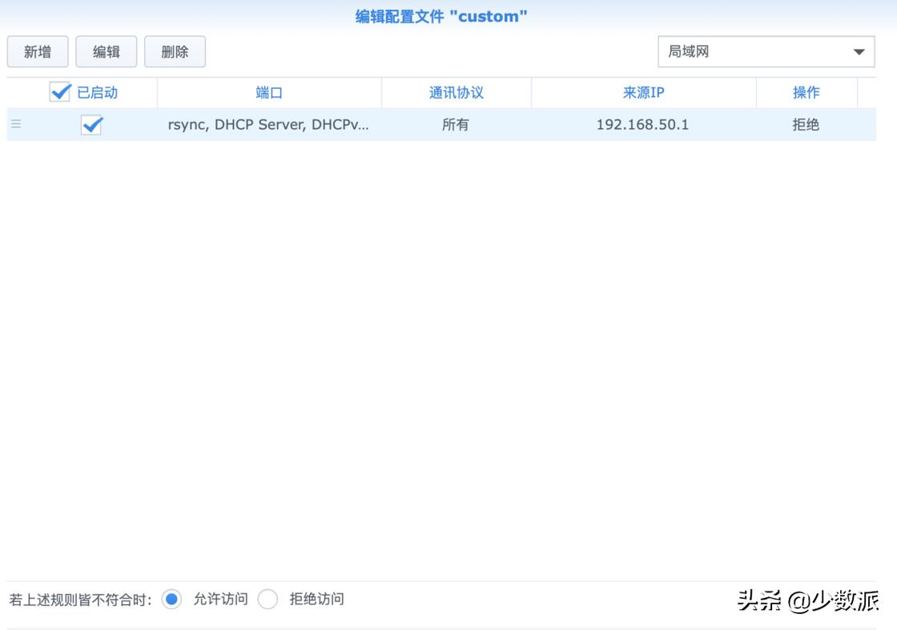Click the 操作 column header
Image resolution: width=897 pixels, height=630 pixels.
tap(806, 91)
